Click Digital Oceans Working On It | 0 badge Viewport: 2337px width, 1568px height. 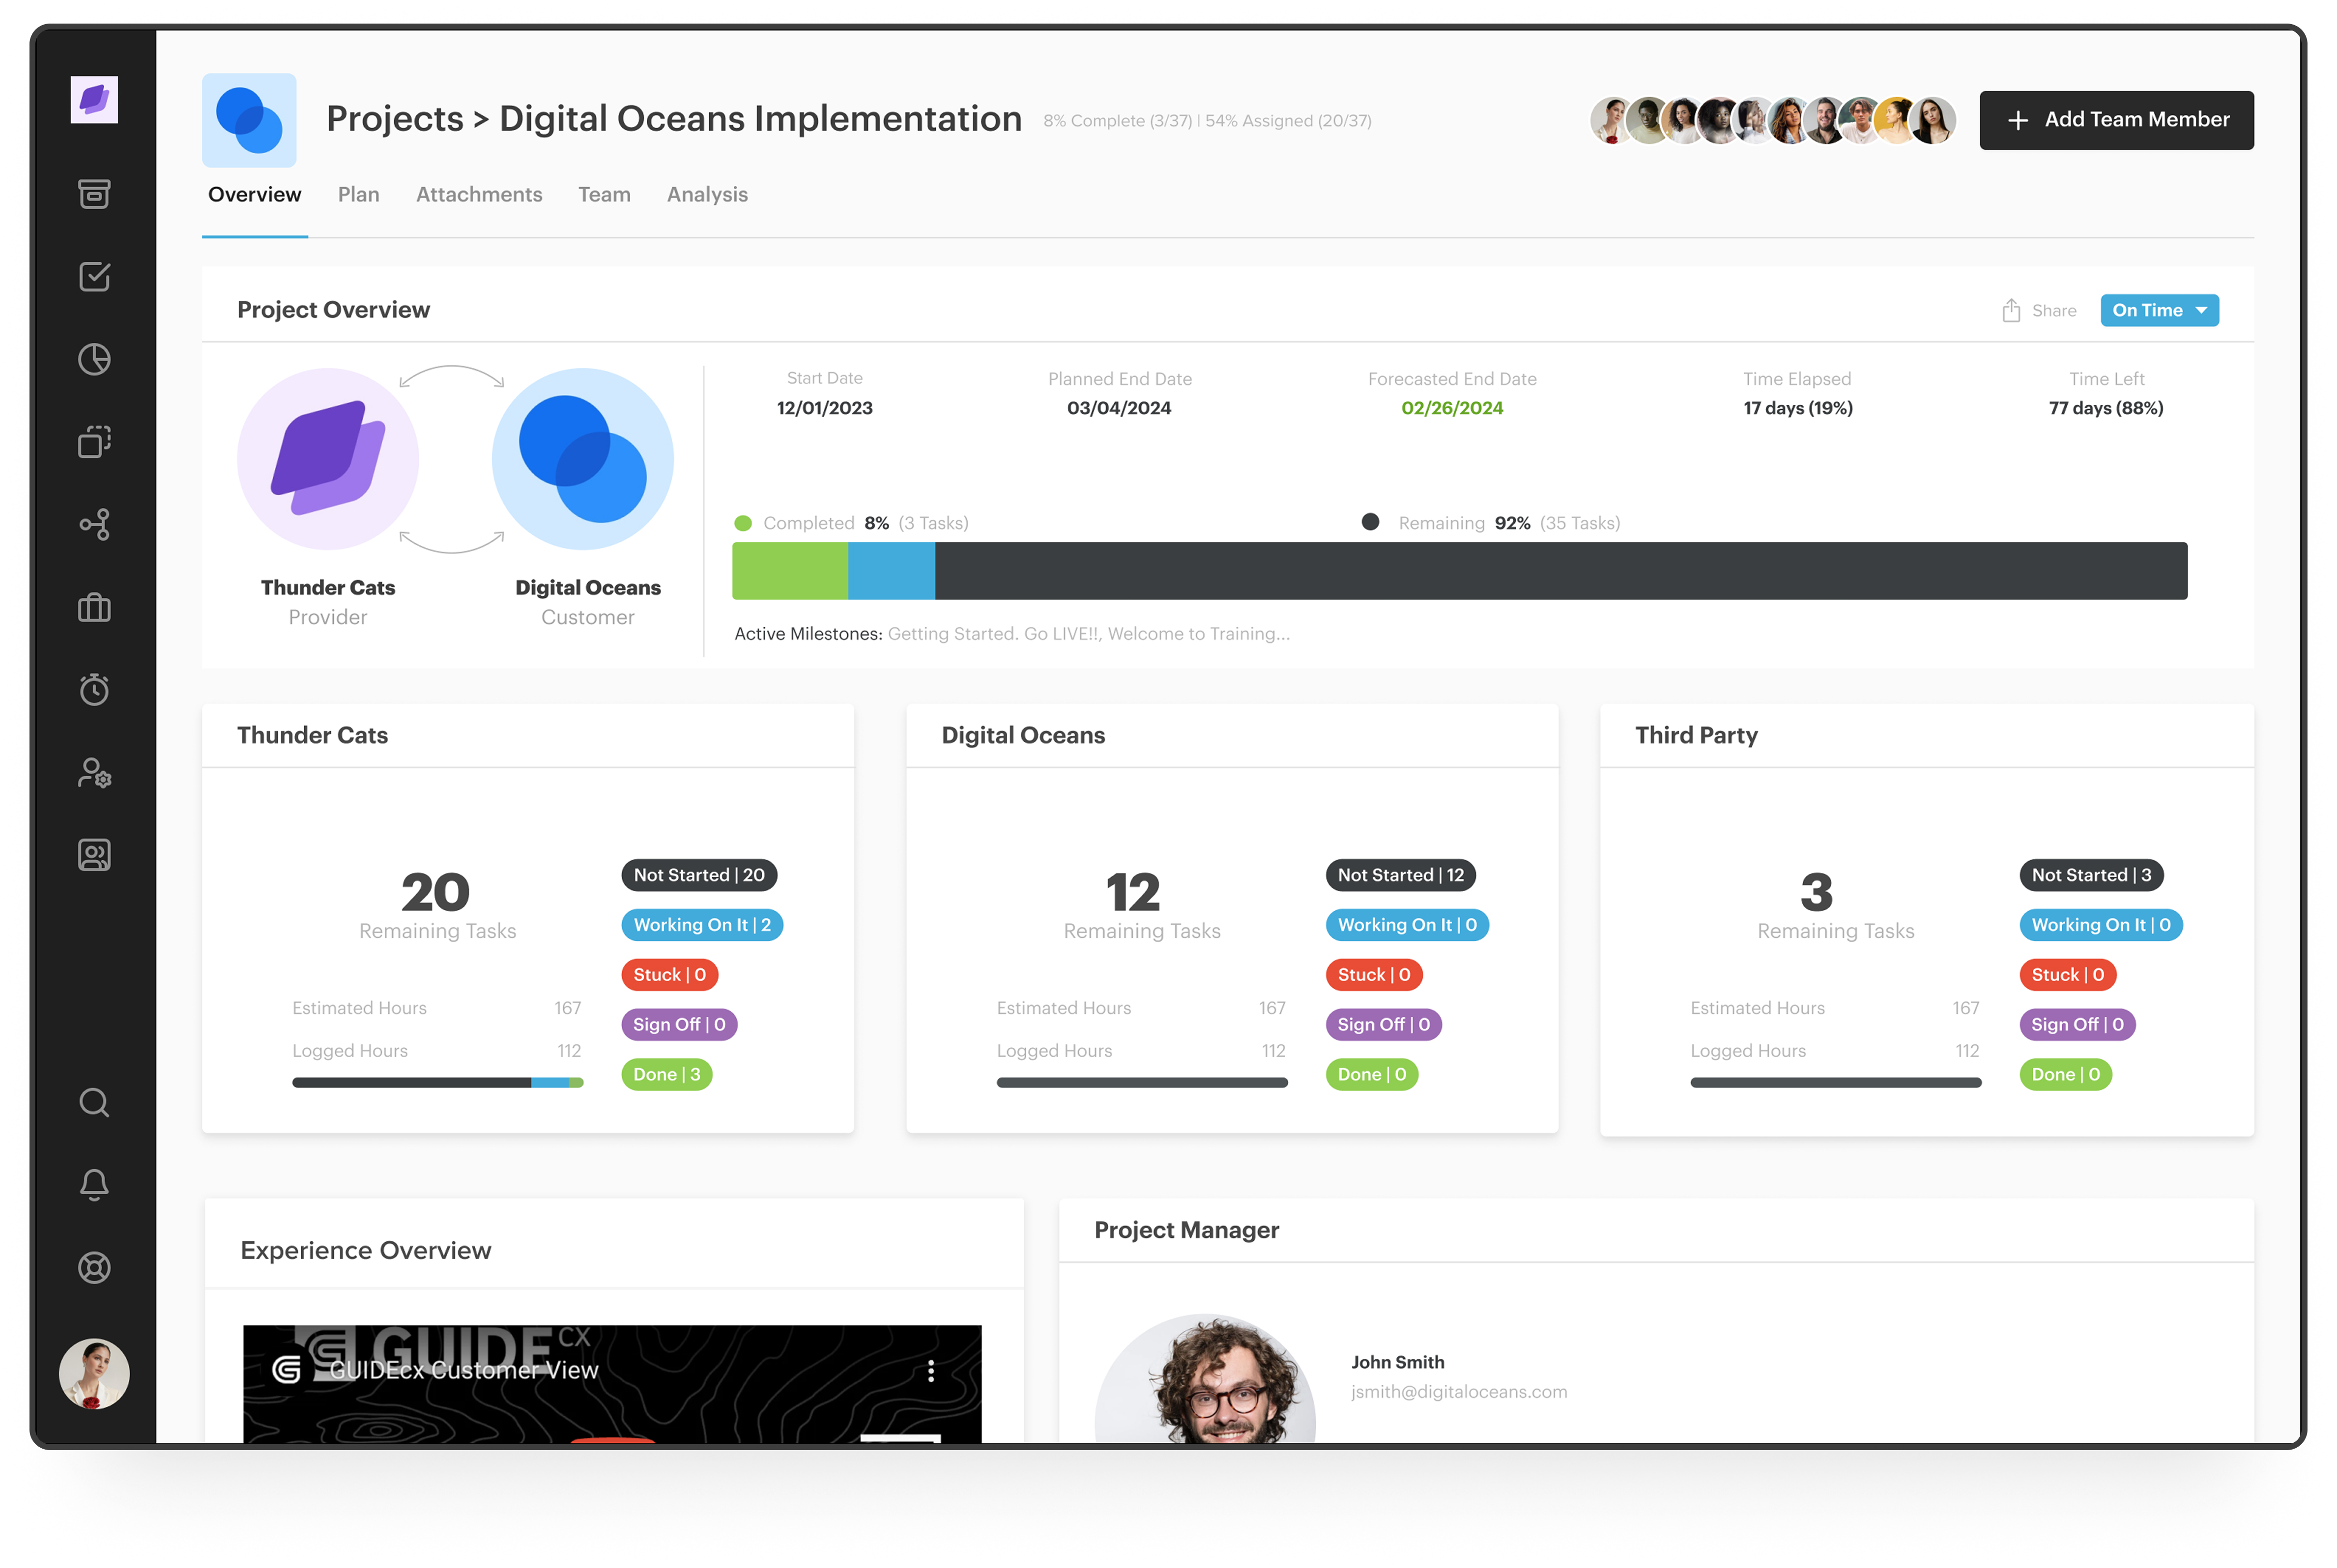coord(1408,925)
